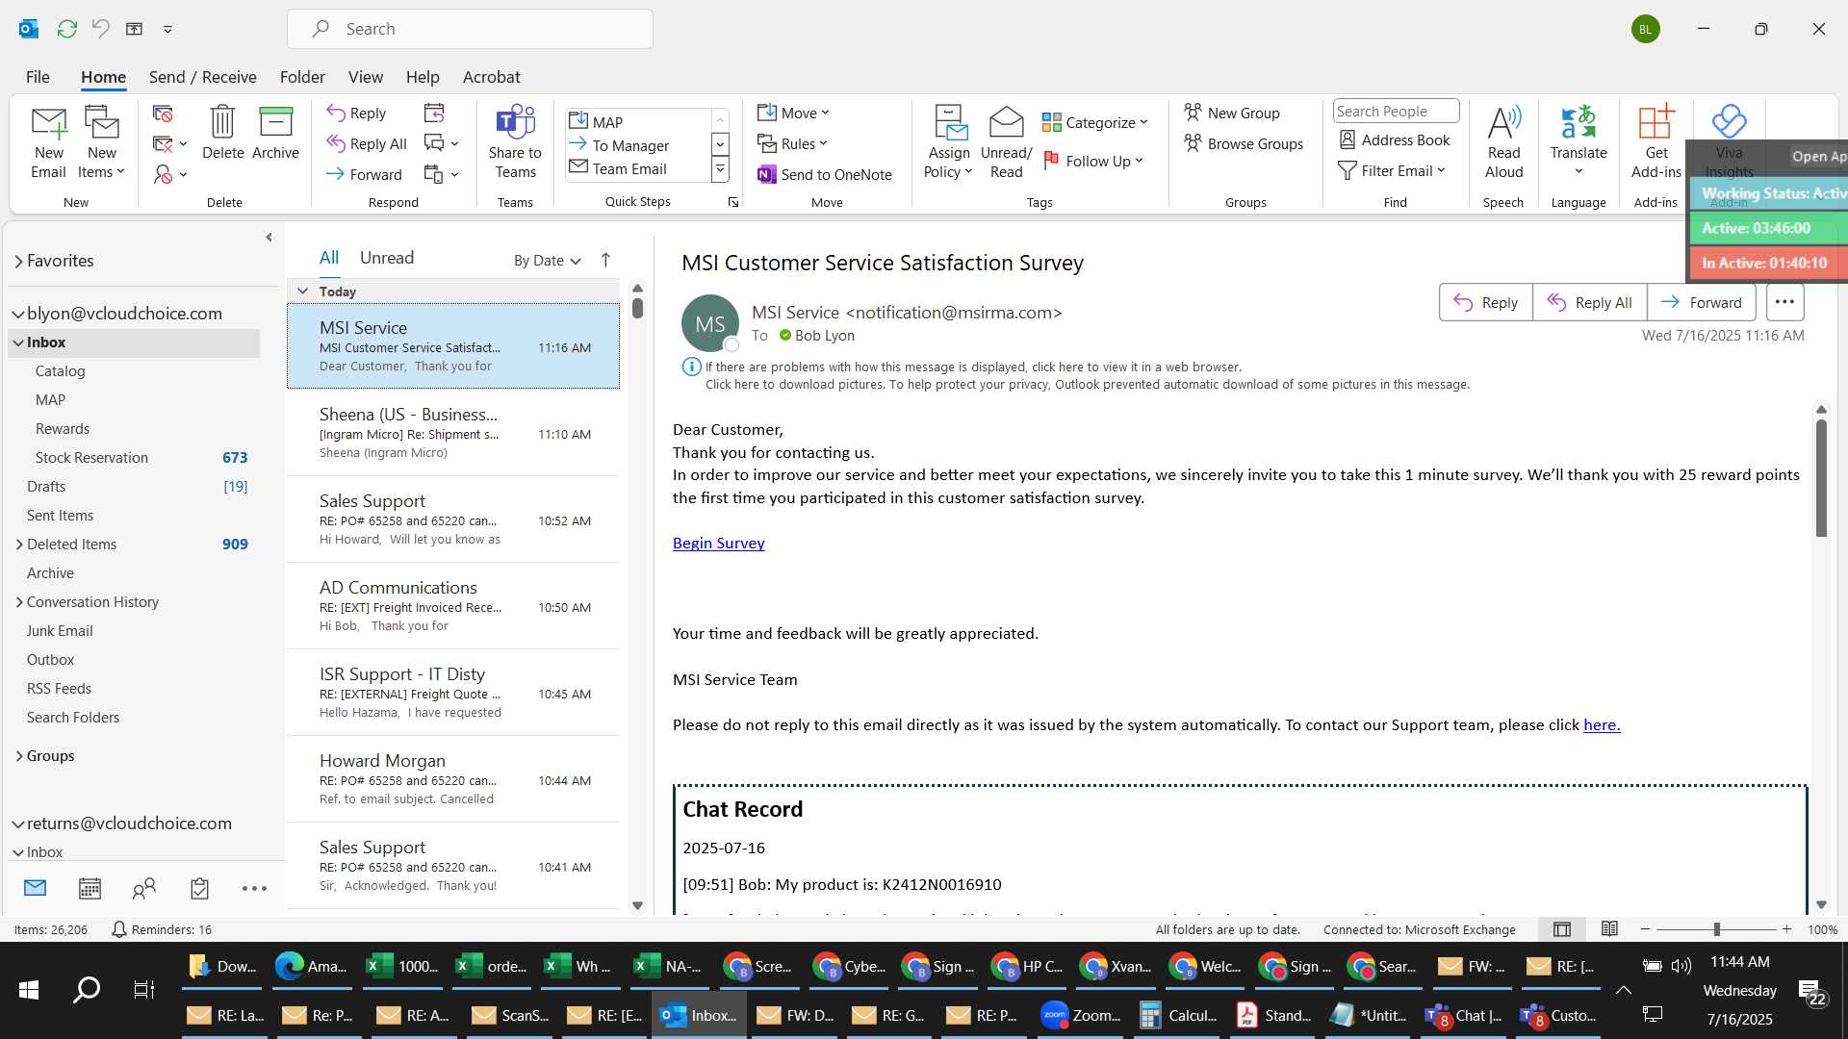The height and width of the screenshot is (1039, 1848).
Task: Collapse the Today message group
Action: point(302,291)
